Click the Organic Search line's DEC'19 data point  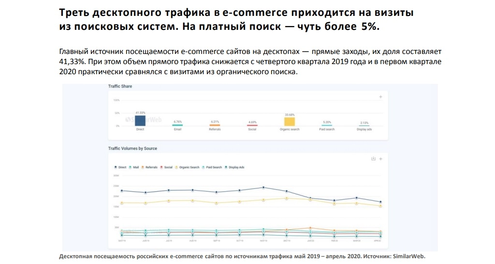287,198
